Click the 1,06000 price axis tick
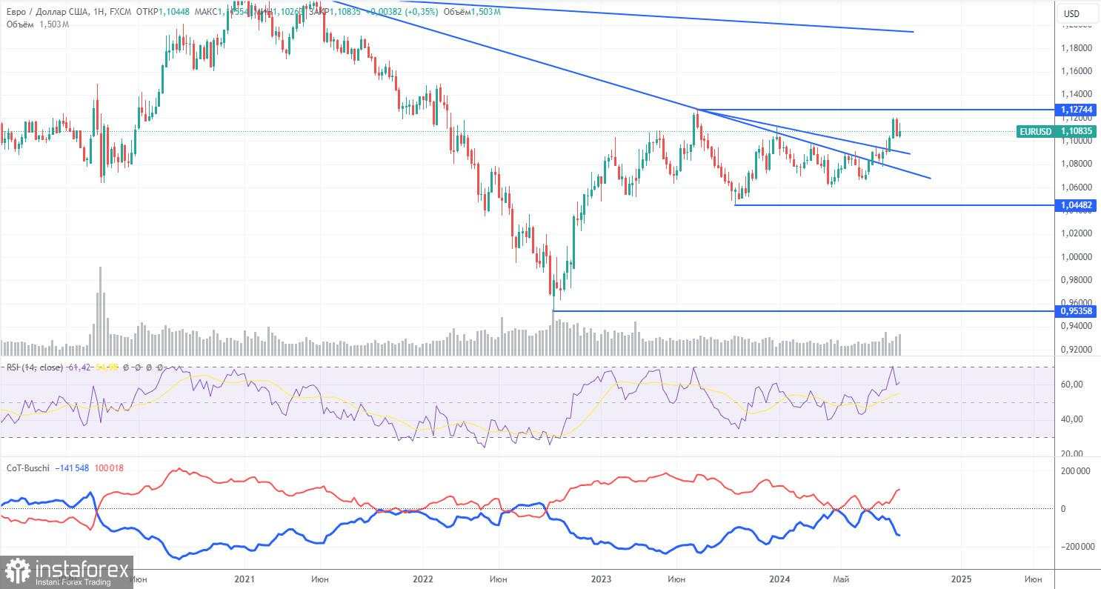Image resolution: width=1101 pixels, height=589 pixels. [x=1077, y=187]
